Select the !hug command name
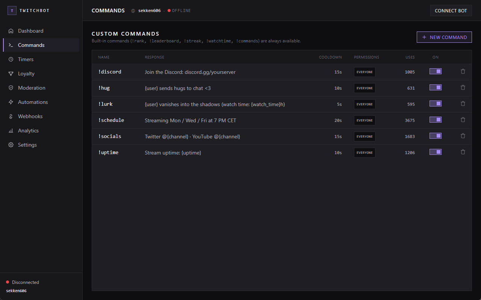Image resolution: width=481 pixels, height=300 pixels. point(104,88)
